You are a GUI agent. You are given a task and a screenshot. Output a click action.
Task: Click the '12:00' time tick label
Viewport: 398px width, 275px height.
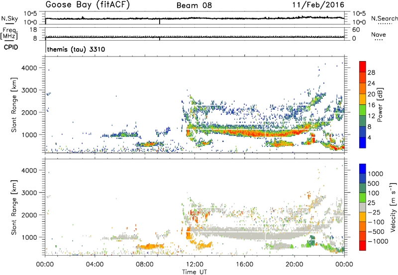tap(195, 265)
